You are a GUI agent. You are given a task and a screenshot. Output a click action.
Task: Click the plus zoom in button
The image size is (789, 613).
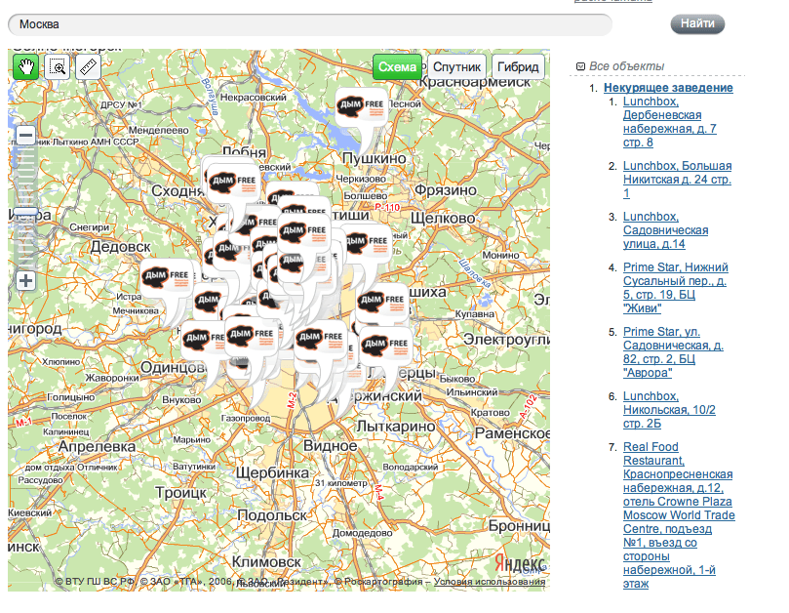coord(26,281)
